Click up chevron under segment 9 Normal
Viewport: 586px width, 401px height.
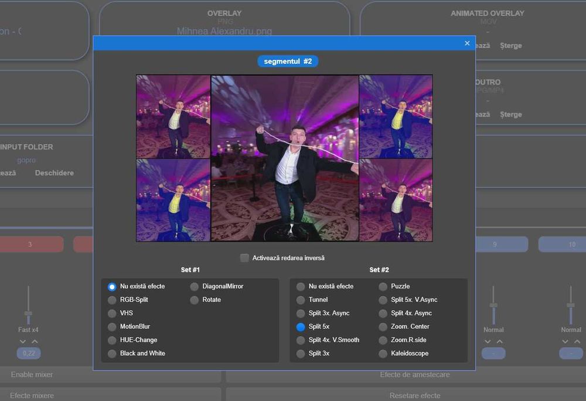tap(500, 342)
